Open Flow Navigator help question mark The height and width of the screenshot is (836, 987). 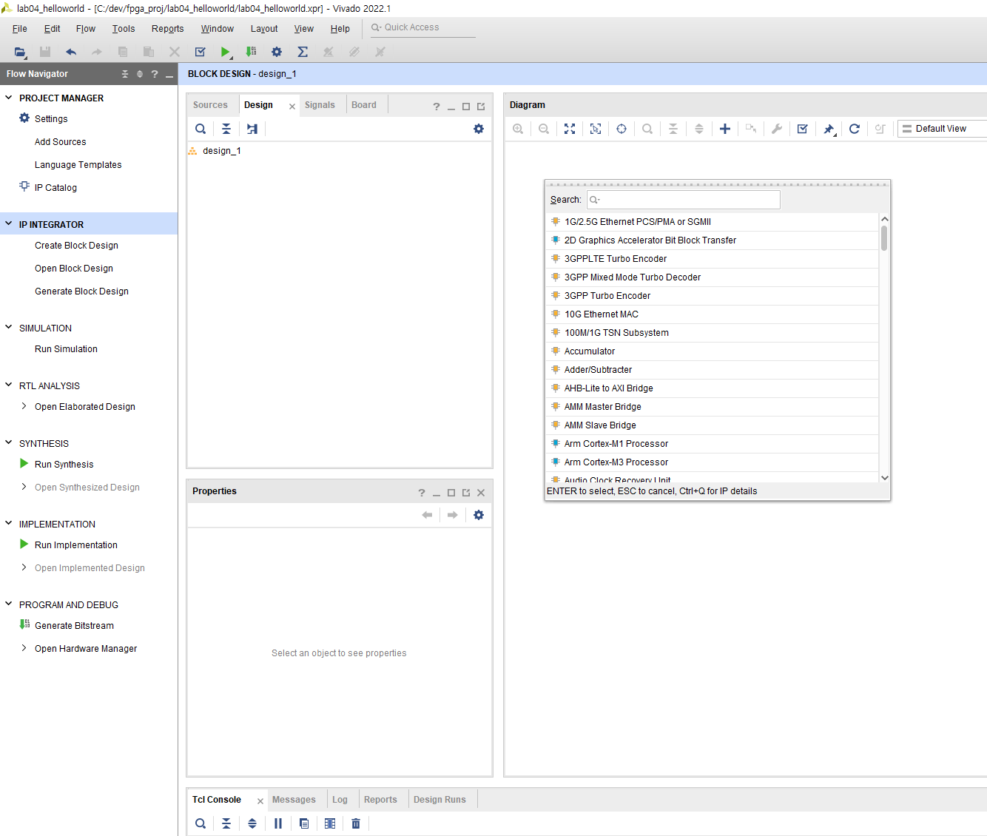[155, 74]
